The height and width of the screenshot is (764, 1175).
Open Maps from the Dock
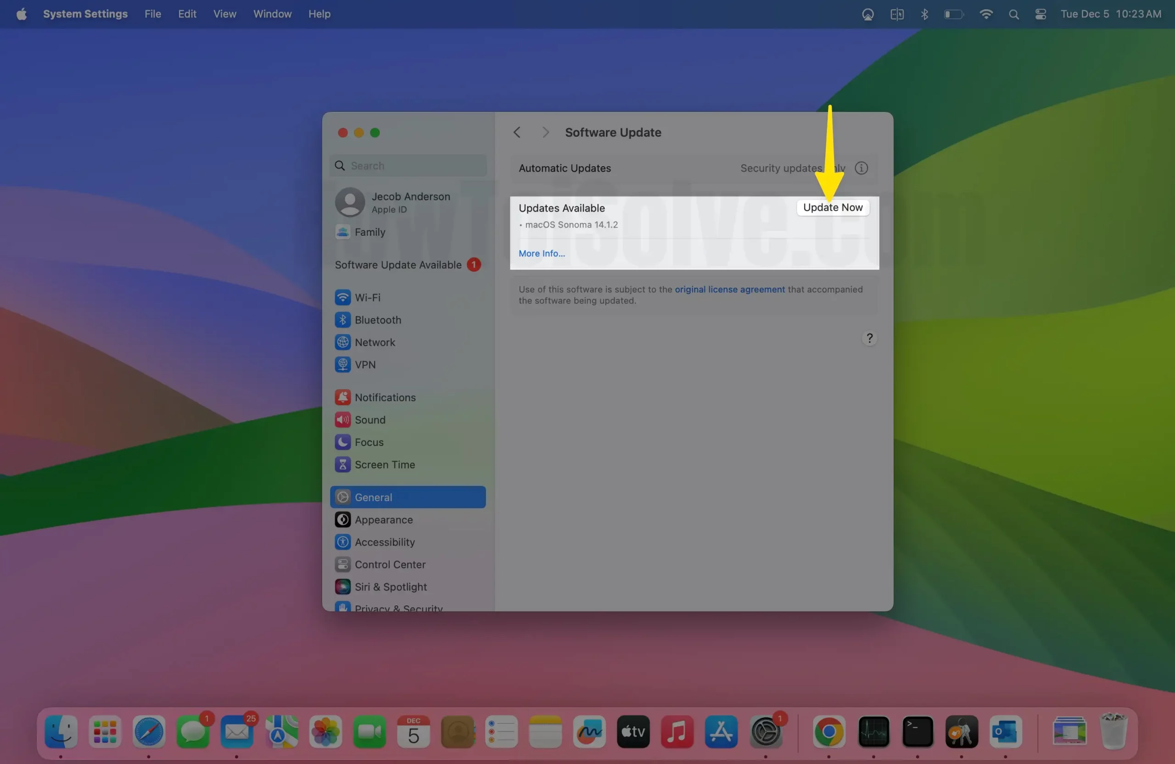[281, 732]
